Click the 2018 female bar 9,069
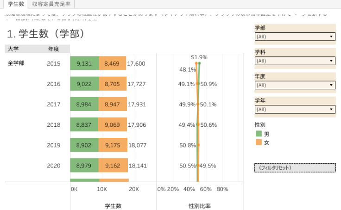Image resolution: width=341 pixels, height=210 pixels. (x=113, y=125)
